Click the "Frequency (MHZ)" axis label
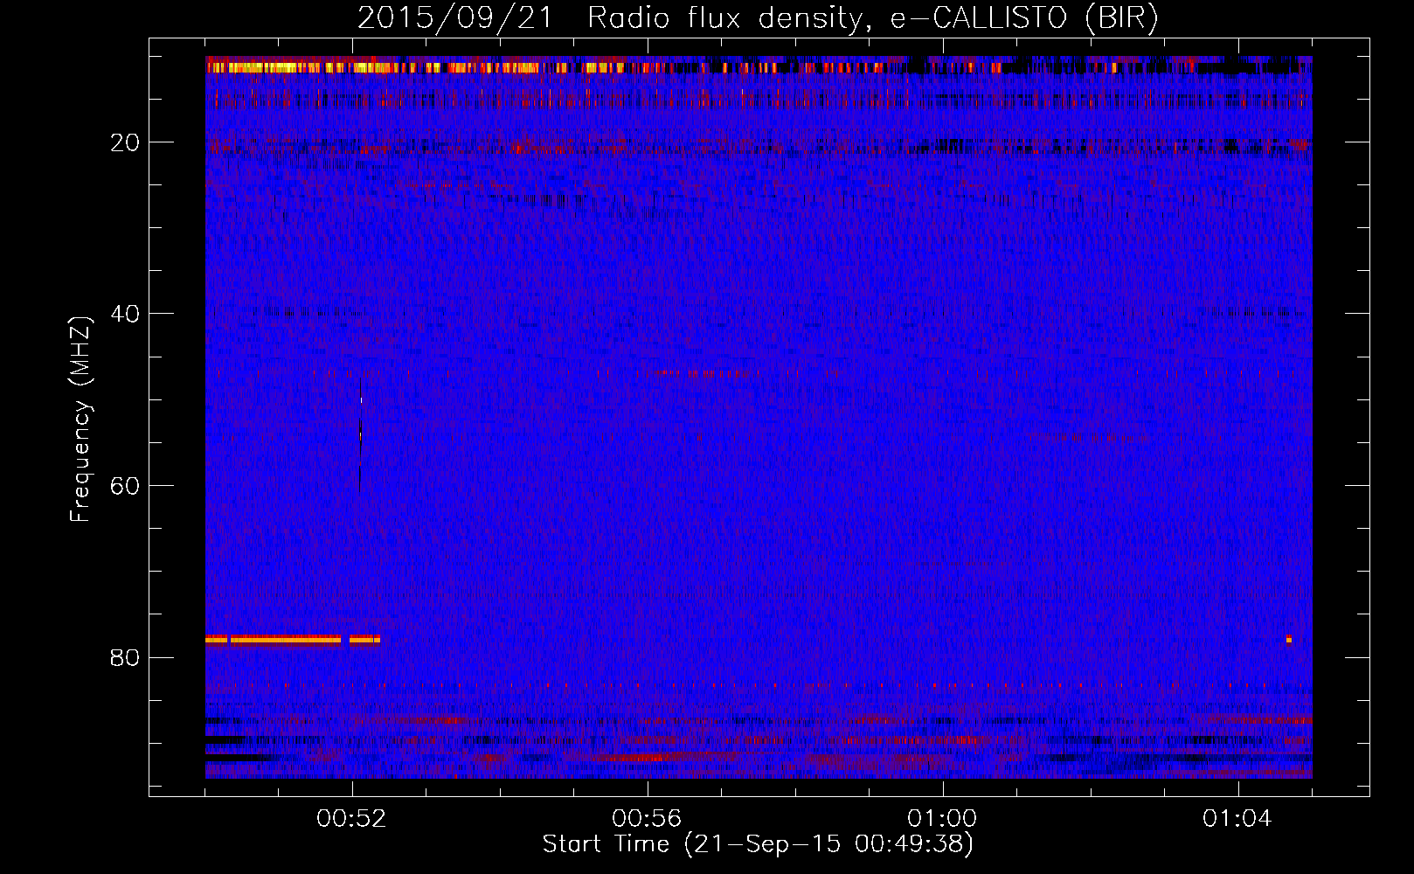This screenshot has width=1414, height=874. [x=80, y=420]
